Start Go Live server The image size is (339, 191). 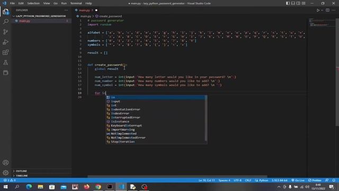(298, 180)
